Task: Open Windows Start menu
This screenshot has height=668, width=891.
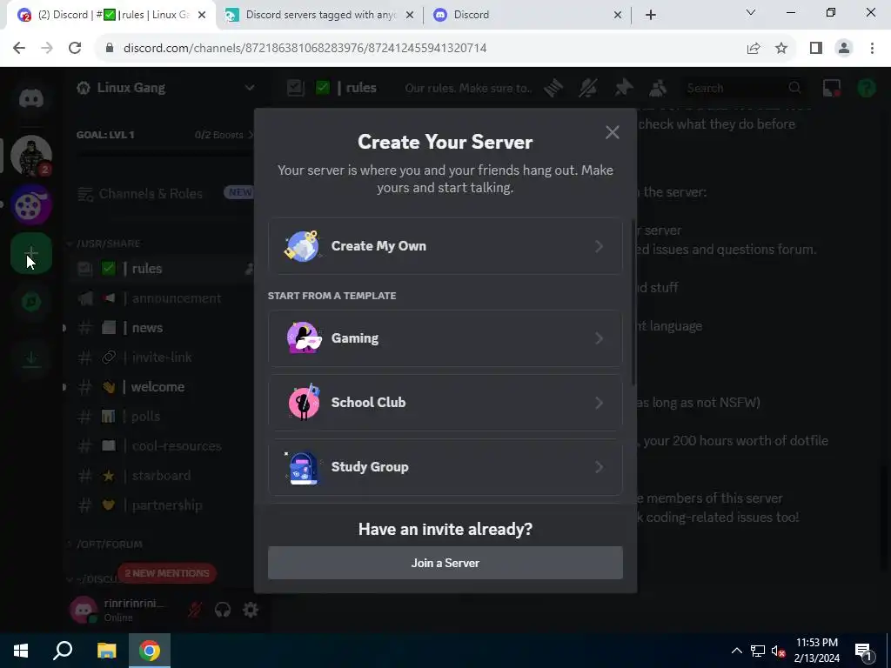Action: 21,651
